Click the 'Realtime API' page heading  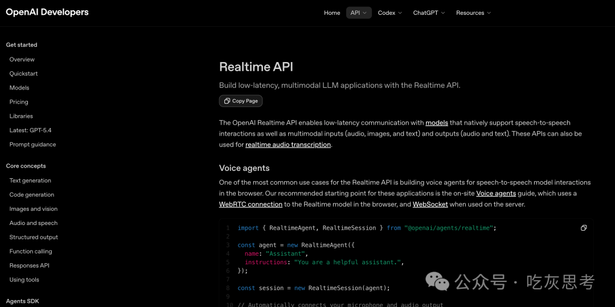tap(256, 67)
